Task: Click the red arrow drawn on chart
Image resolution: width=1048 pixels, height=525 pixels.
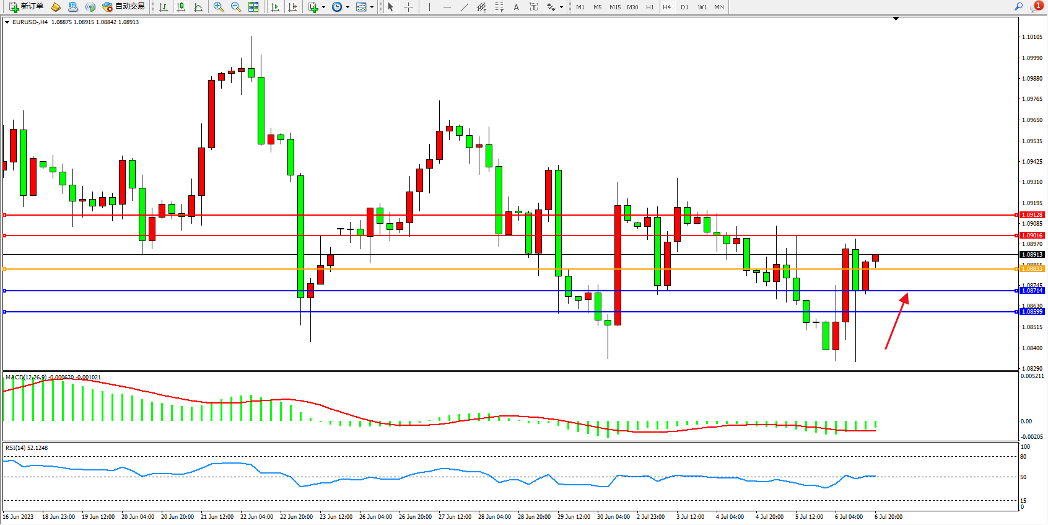Action: click(x=896, y=322)
